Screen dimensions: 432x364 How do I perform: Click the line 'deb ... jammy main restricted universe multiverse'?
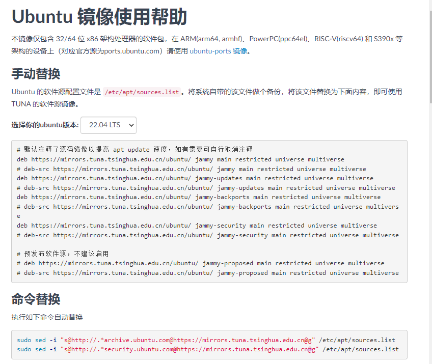click(x=180, y=159)
